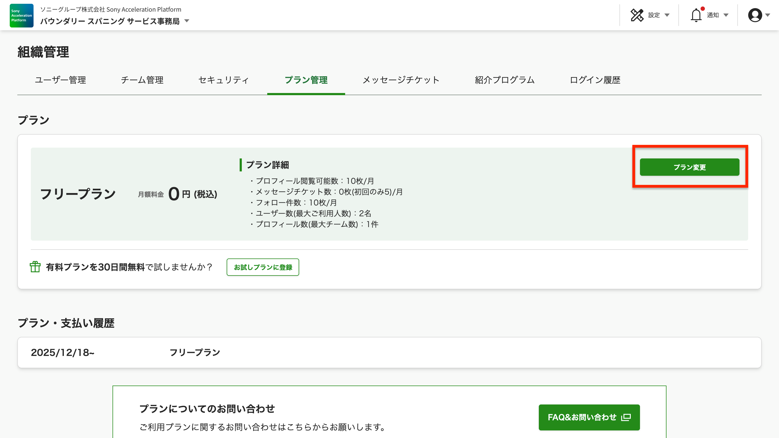Open the 設定 dropdown arrow

click(667, 15)
